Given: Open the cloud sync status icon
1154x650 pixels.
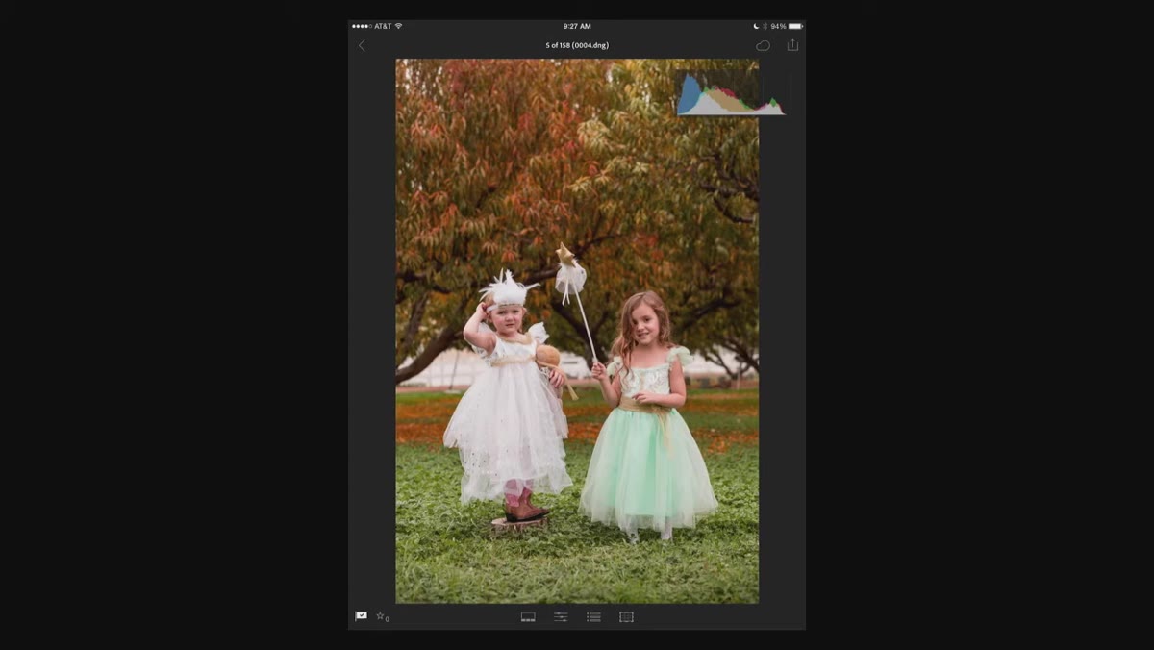Looking at the screenshot, I should click(x=763, y=45).
